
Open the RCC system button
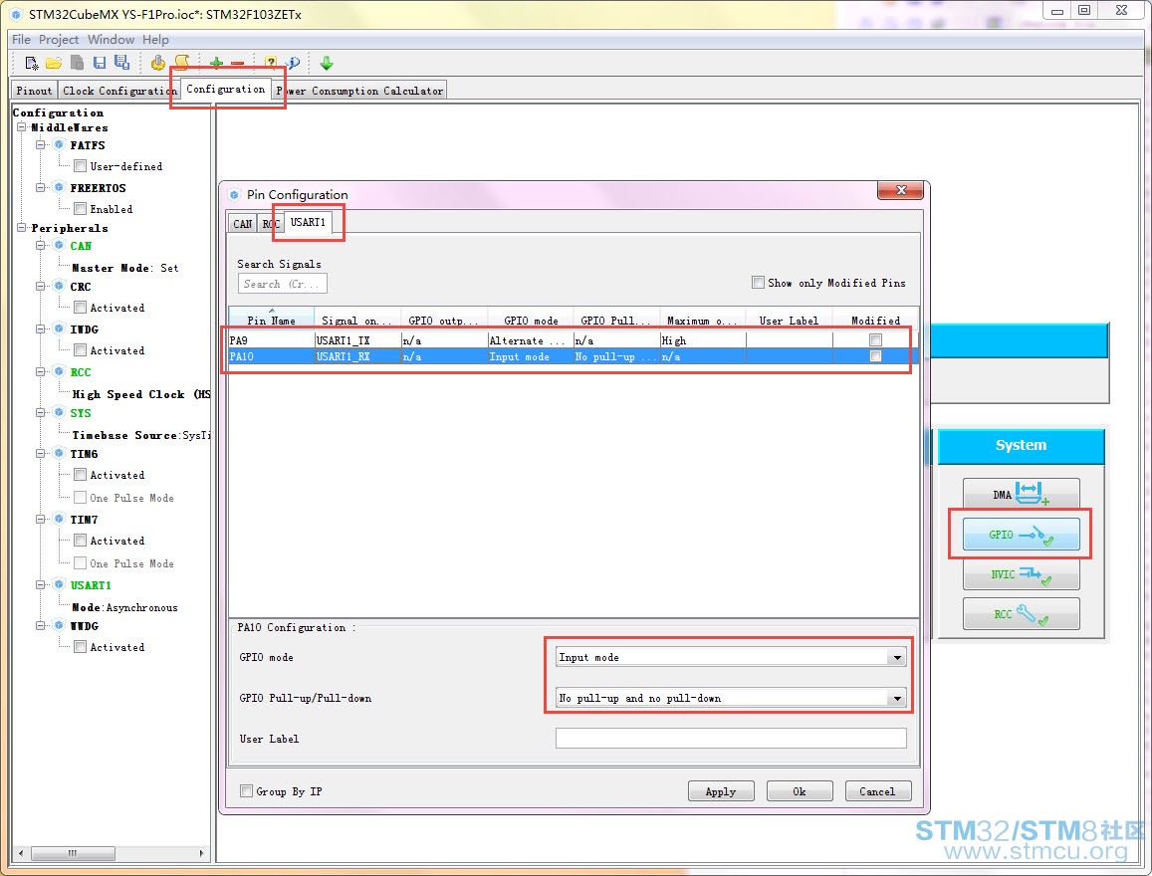[x=1022, y=614]
